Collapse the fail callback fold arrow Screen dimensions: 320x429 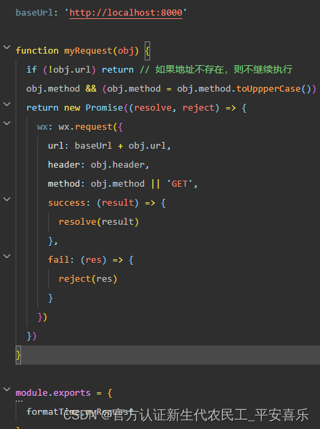[7, 257]
